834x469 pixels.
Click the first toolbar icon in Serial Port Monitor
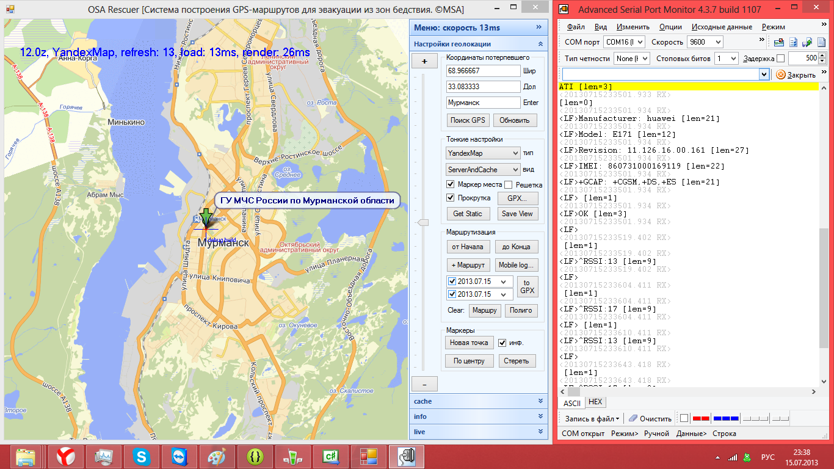(779, 42)
